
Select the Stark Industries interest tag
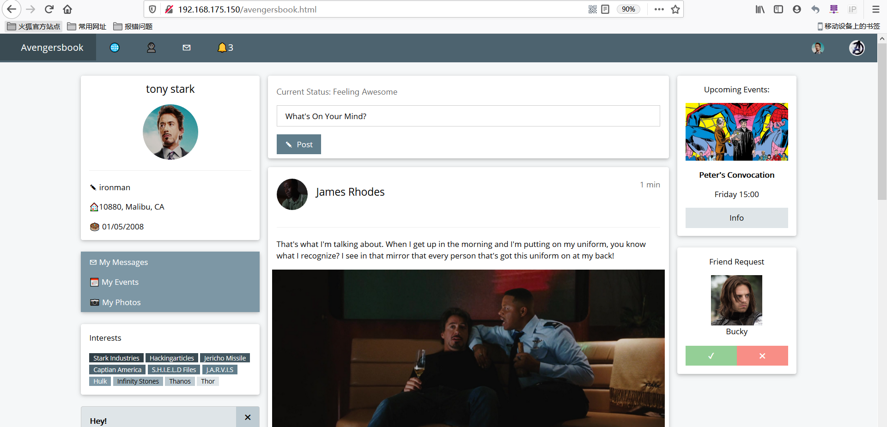pos(116,358)
